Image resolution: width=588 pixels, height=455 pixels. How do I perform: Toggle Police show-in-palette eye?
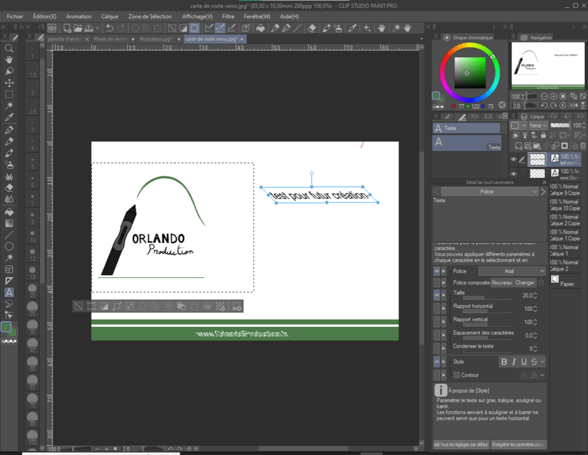click(437, 271)
